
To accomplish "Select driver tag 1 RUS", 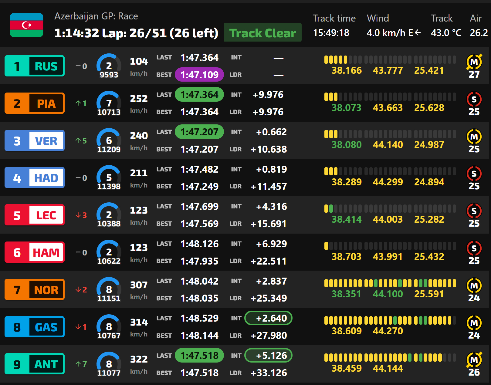I will (35, 66).
